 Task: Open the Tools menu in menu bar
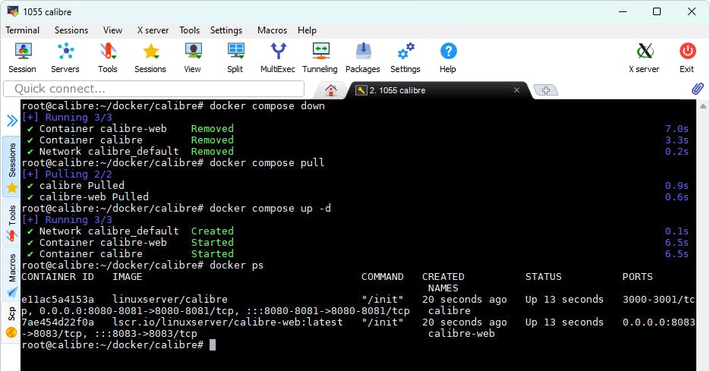pos(189,30)
